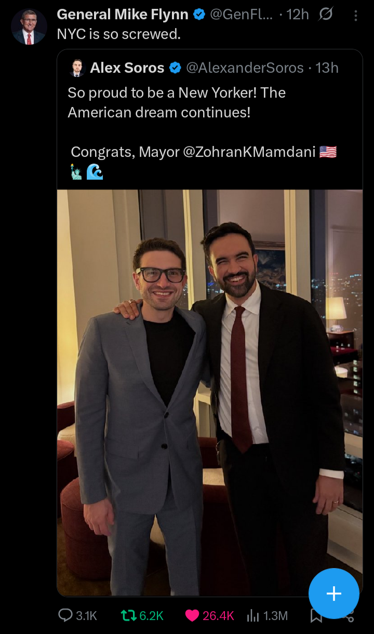Unlike the post with 26.4K likes

pos(192,616)
